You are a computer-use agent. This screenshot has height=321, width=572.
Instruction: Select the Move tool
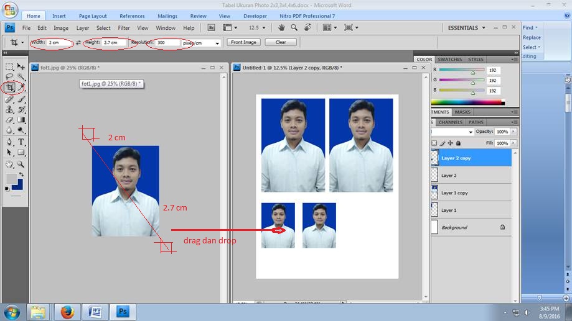[x=21, y=66]
